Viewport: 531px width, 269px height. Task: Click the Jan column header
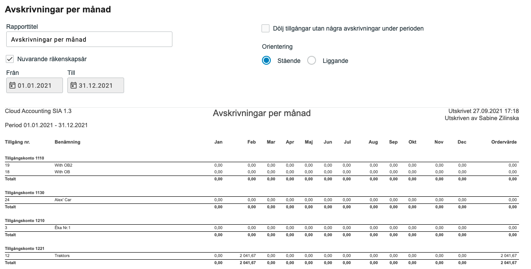(218, 142)
